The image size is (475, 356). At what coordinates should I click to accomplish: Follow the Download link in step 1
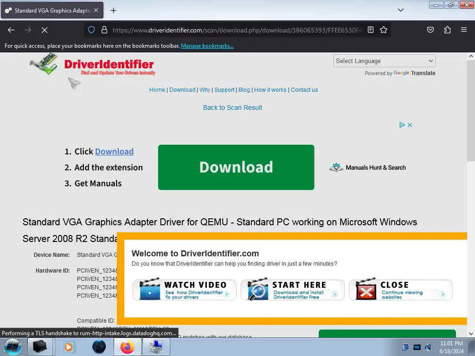114,152
